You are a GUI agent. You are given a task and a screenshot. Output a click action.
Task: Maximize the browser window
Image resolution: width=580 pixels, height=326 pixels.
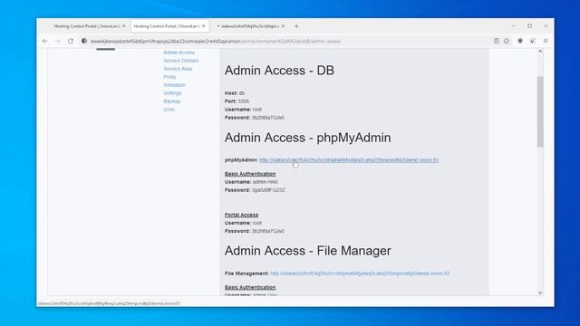529,26
